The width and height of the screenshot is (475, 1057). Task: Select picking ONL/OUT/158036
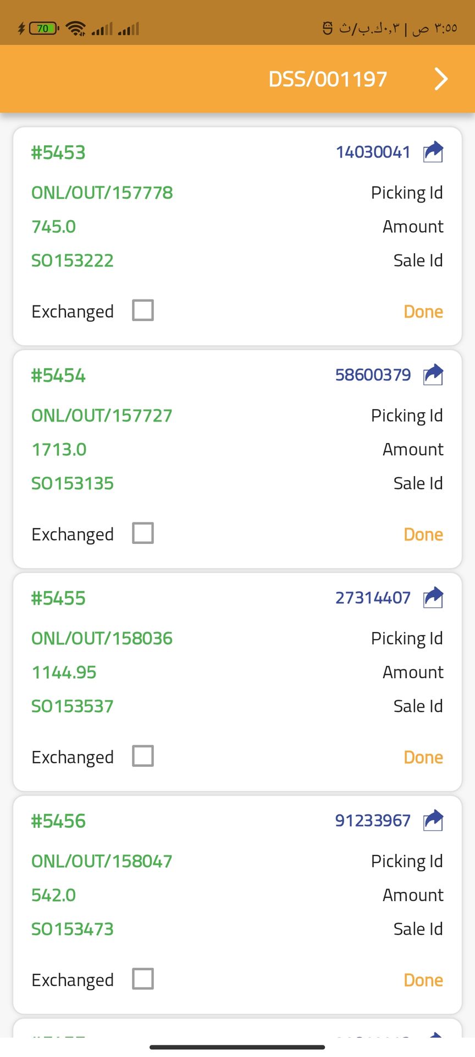pos(102,639)
